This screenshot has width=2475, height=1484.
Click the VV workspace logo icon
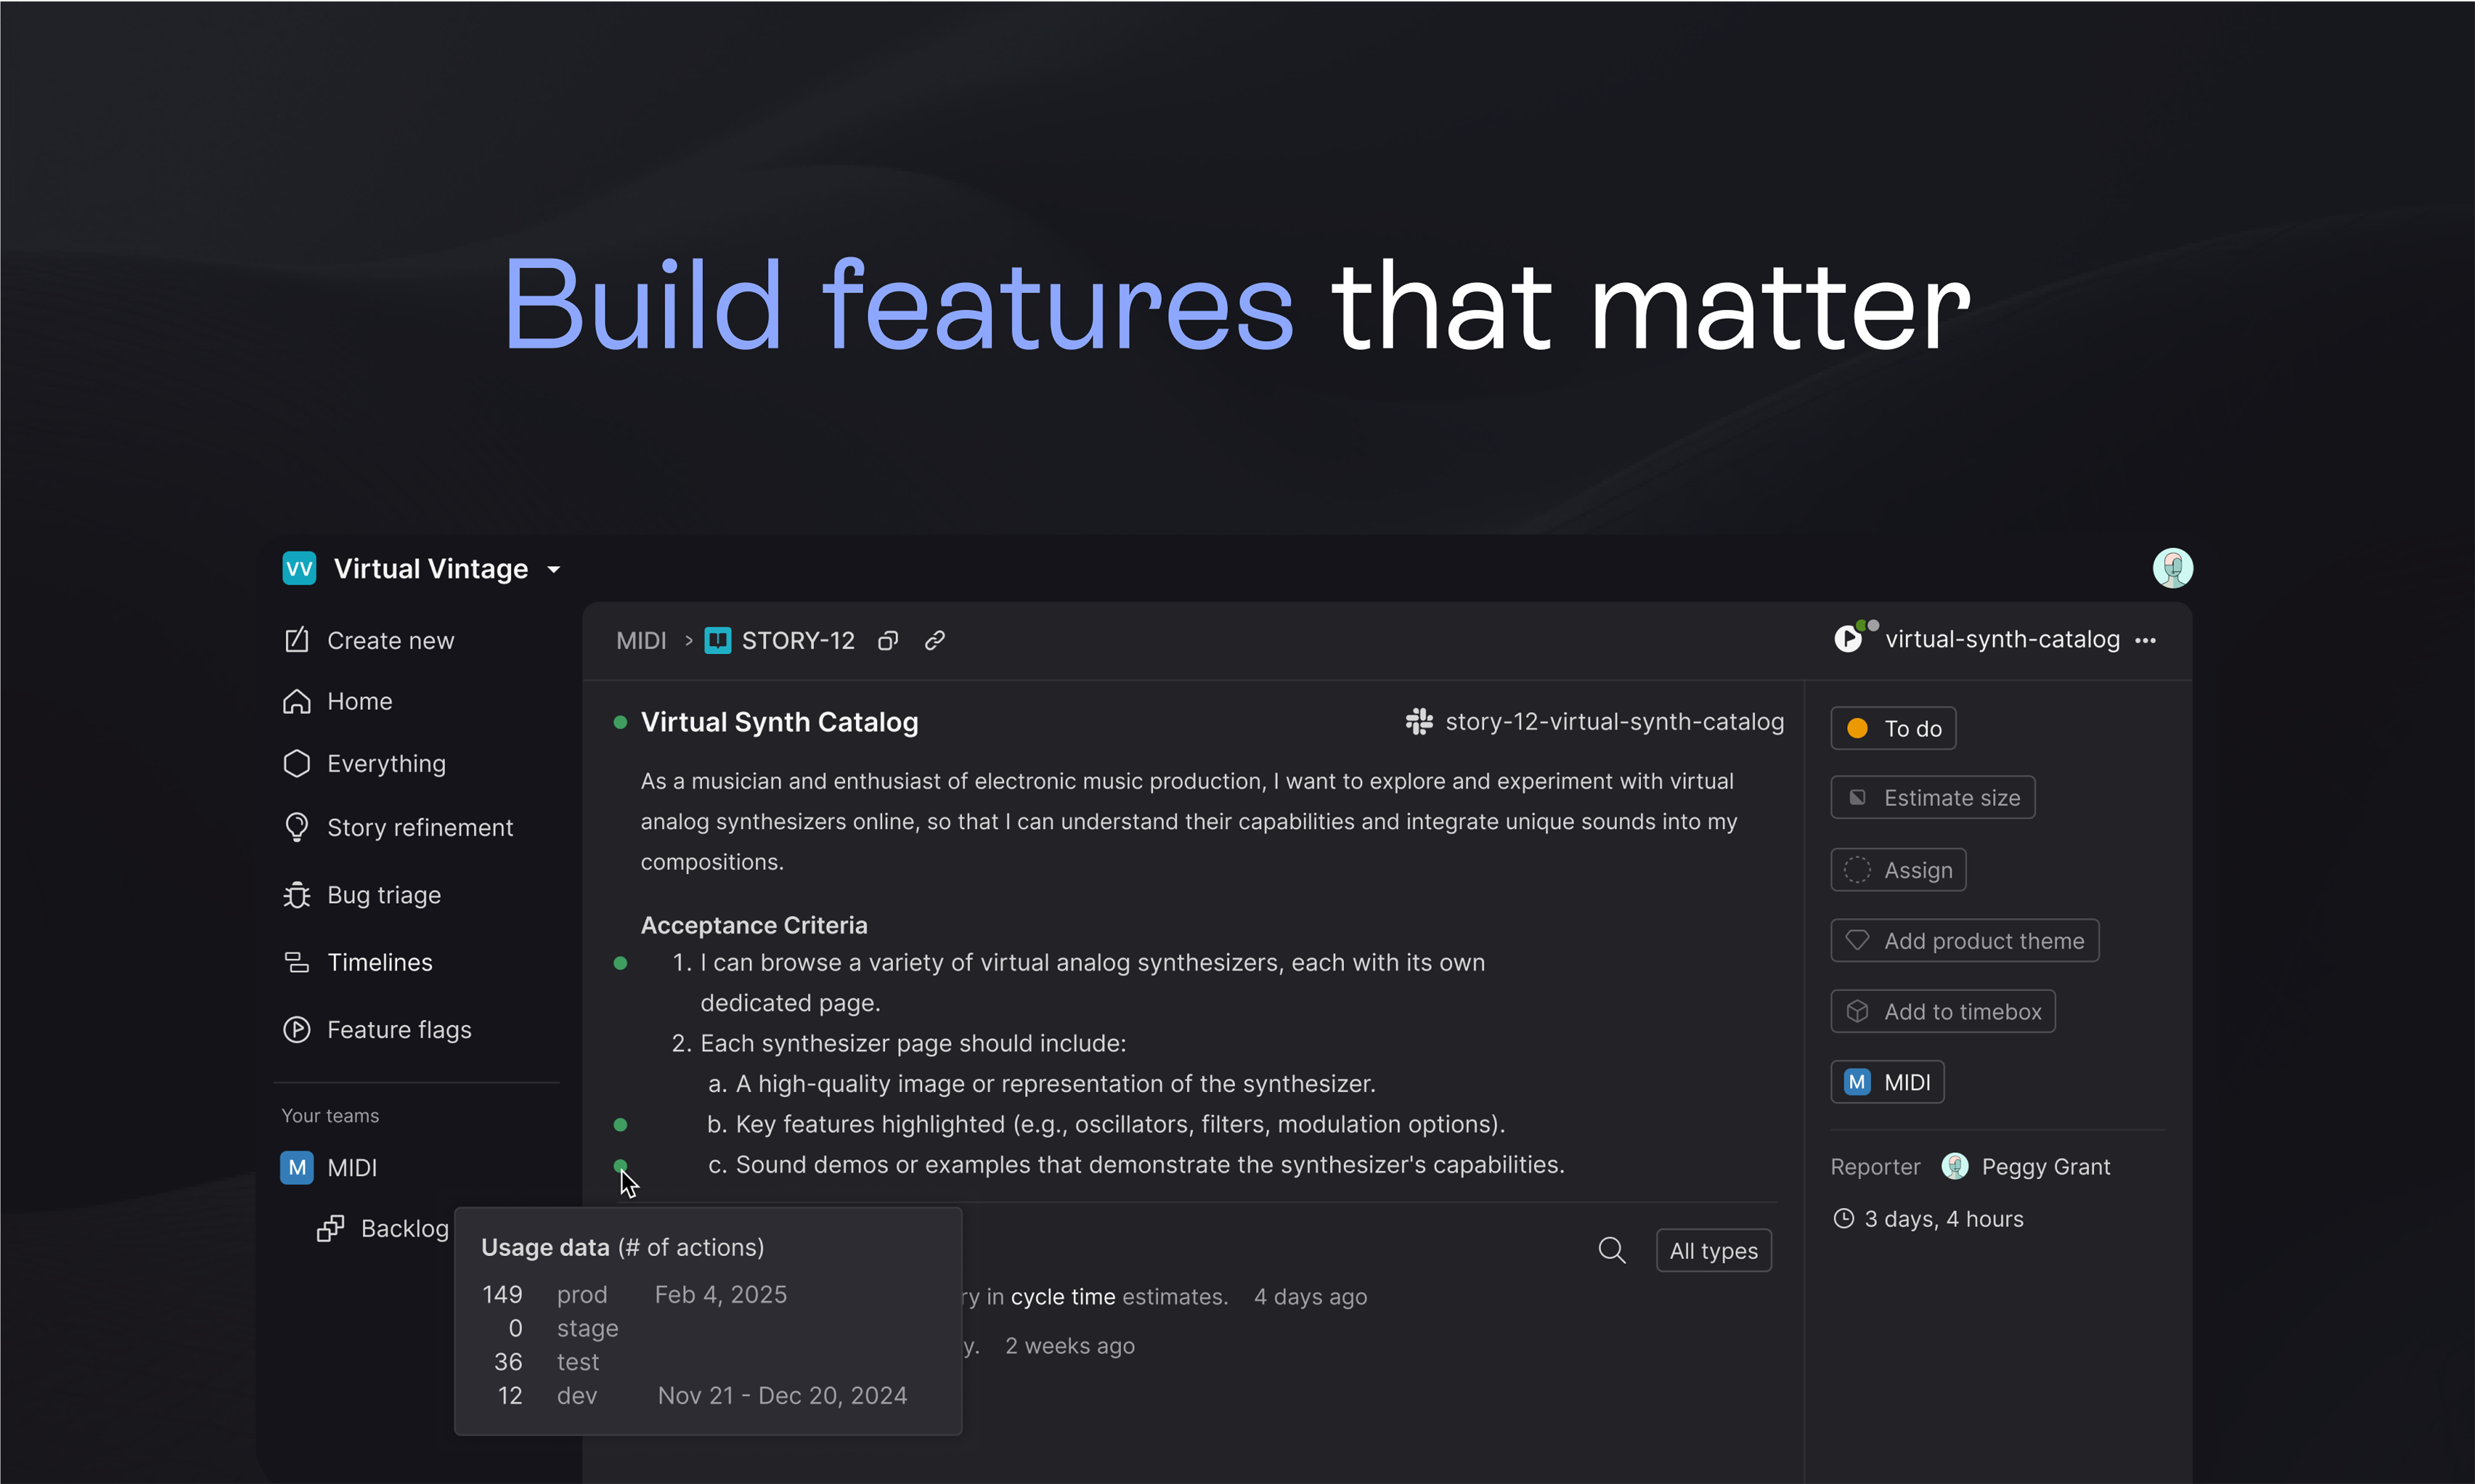pos(299,569)
